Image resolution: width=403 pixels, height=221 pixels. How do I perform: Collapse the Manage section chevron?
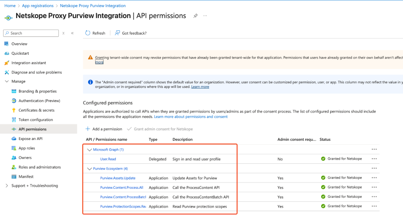(x=7, y=81)
